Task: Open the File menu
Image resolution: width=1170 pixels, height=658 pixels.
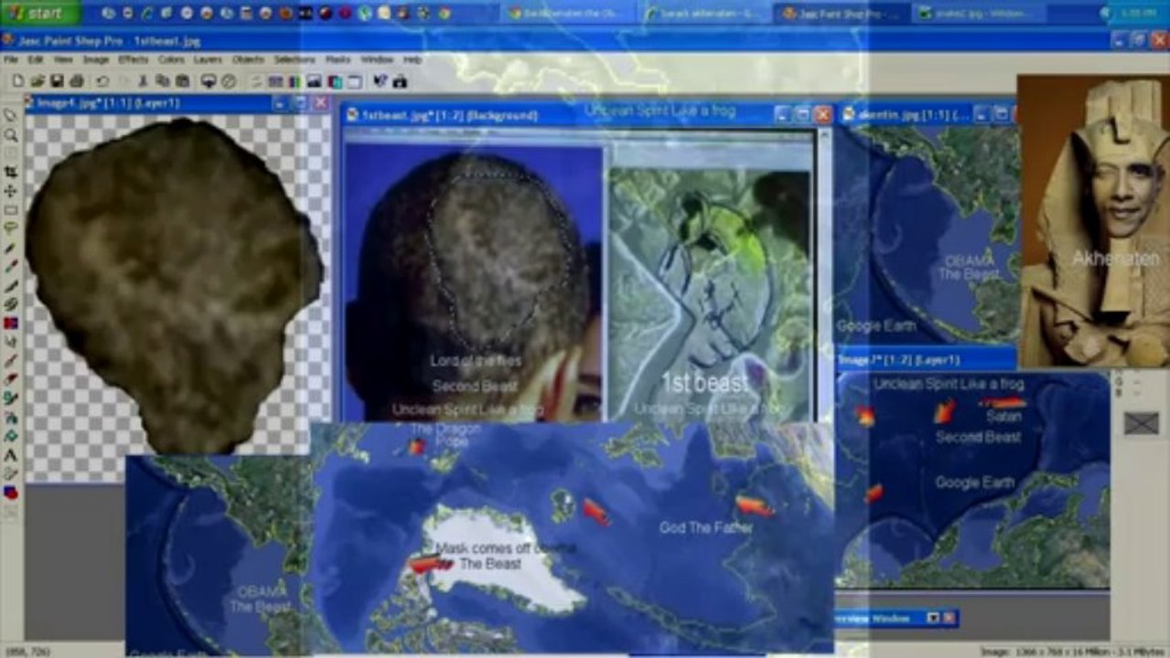Action: [11, 59]
